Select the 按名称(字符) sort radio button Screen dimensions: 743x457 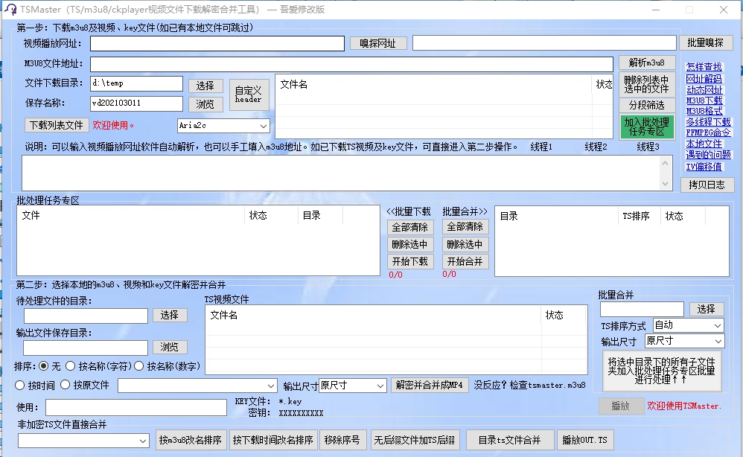pyautogui.click(x=70, y=366)
